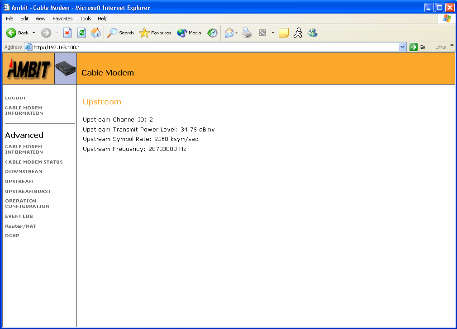Image resolution: width=457 pixels, height=329 pixels.
Task: Click "Upstream Symbol Rate: 2560 ksym/sec" text
Action: (140, 139)
